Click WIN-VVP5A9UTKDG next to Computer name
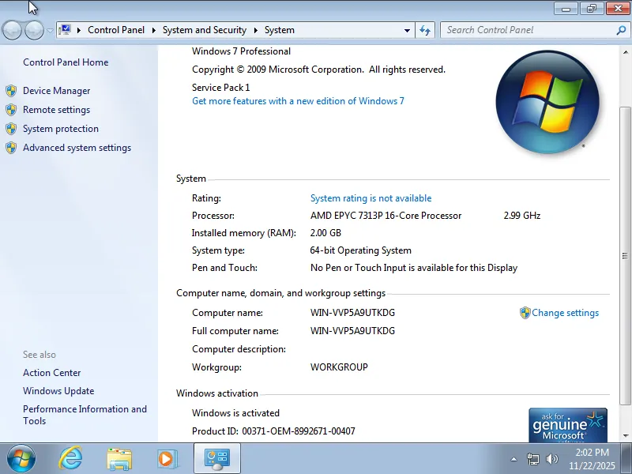 pos(352,313)
